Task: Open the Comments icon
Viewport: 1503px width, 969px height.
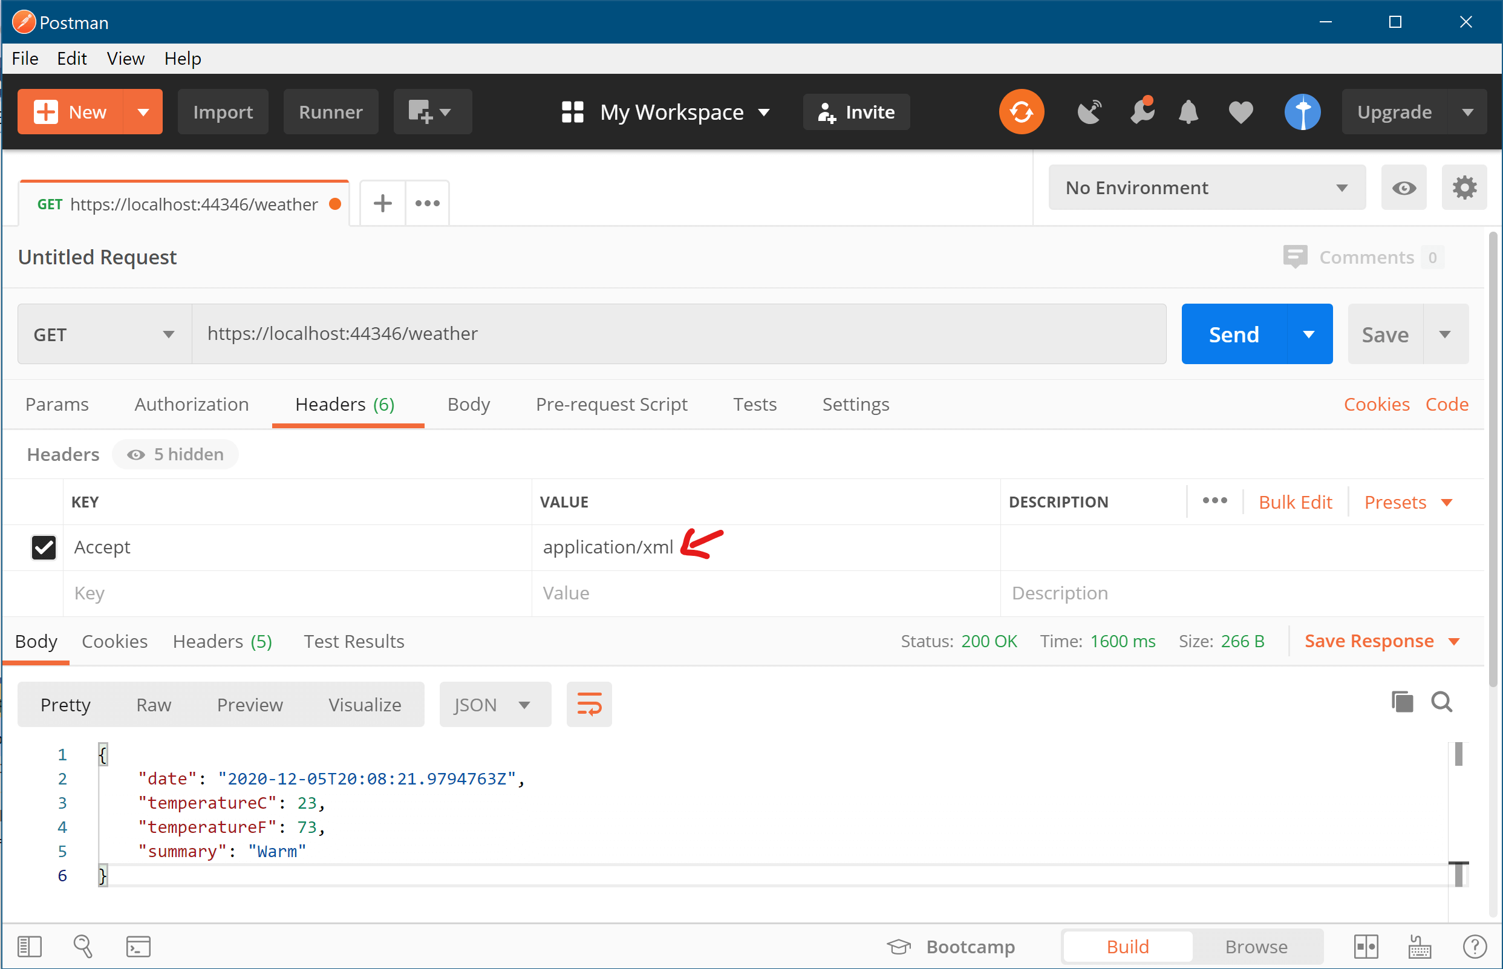Action: pyautogui.click(x=1295, y=256)
